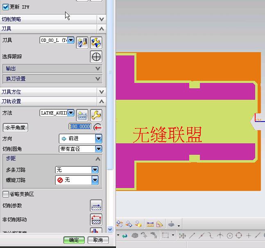Click the midpoint snap icon
265x248 pixels.
(x=201, y=236)
